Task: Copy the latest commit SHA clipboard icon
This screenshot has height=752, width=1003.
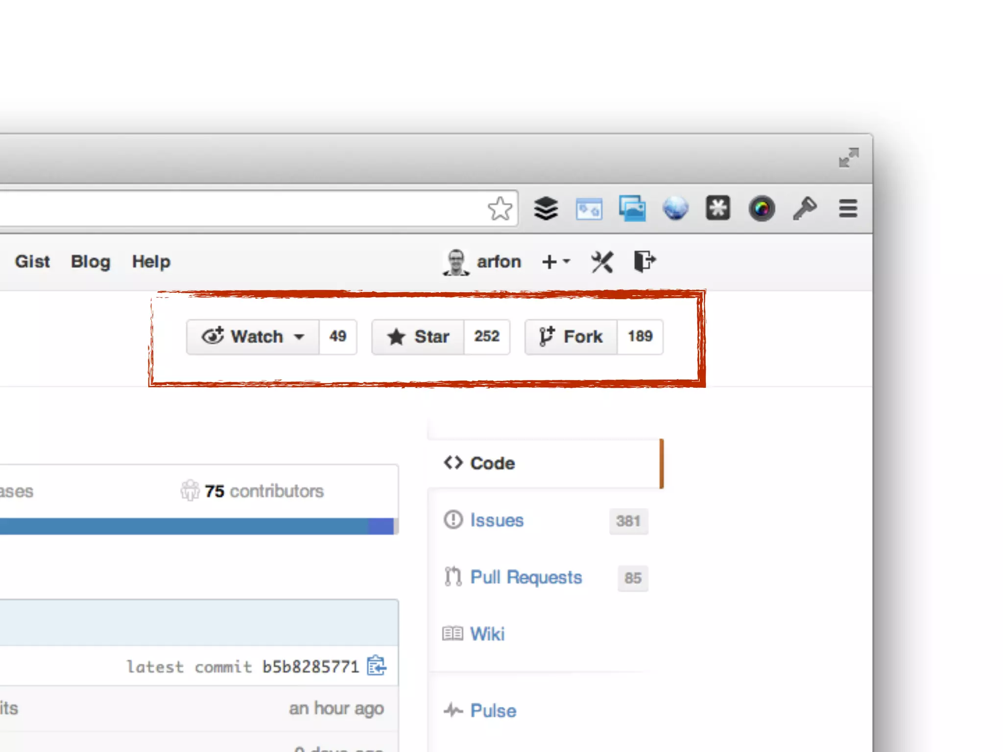Action: click(377, 666)
